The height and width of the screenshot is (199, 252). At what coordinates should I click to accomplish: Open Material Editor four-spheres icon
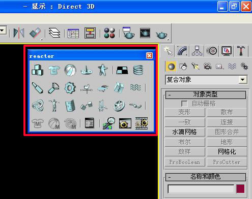[109, 33]
